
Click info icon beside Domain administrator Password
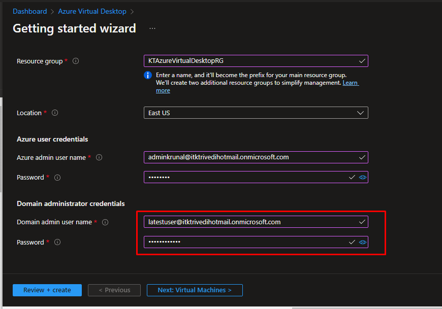(x=57, y=243)
